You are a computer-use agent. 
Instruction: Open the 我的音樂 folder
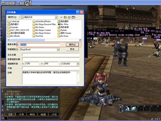[63, 27]
